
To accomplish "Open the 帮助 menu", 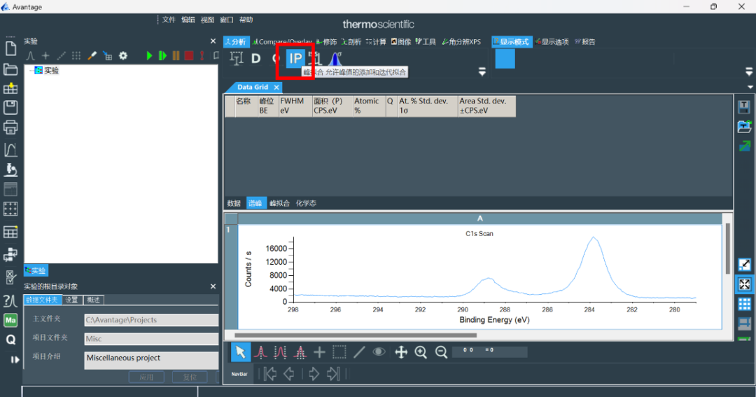I will (246, 20).
